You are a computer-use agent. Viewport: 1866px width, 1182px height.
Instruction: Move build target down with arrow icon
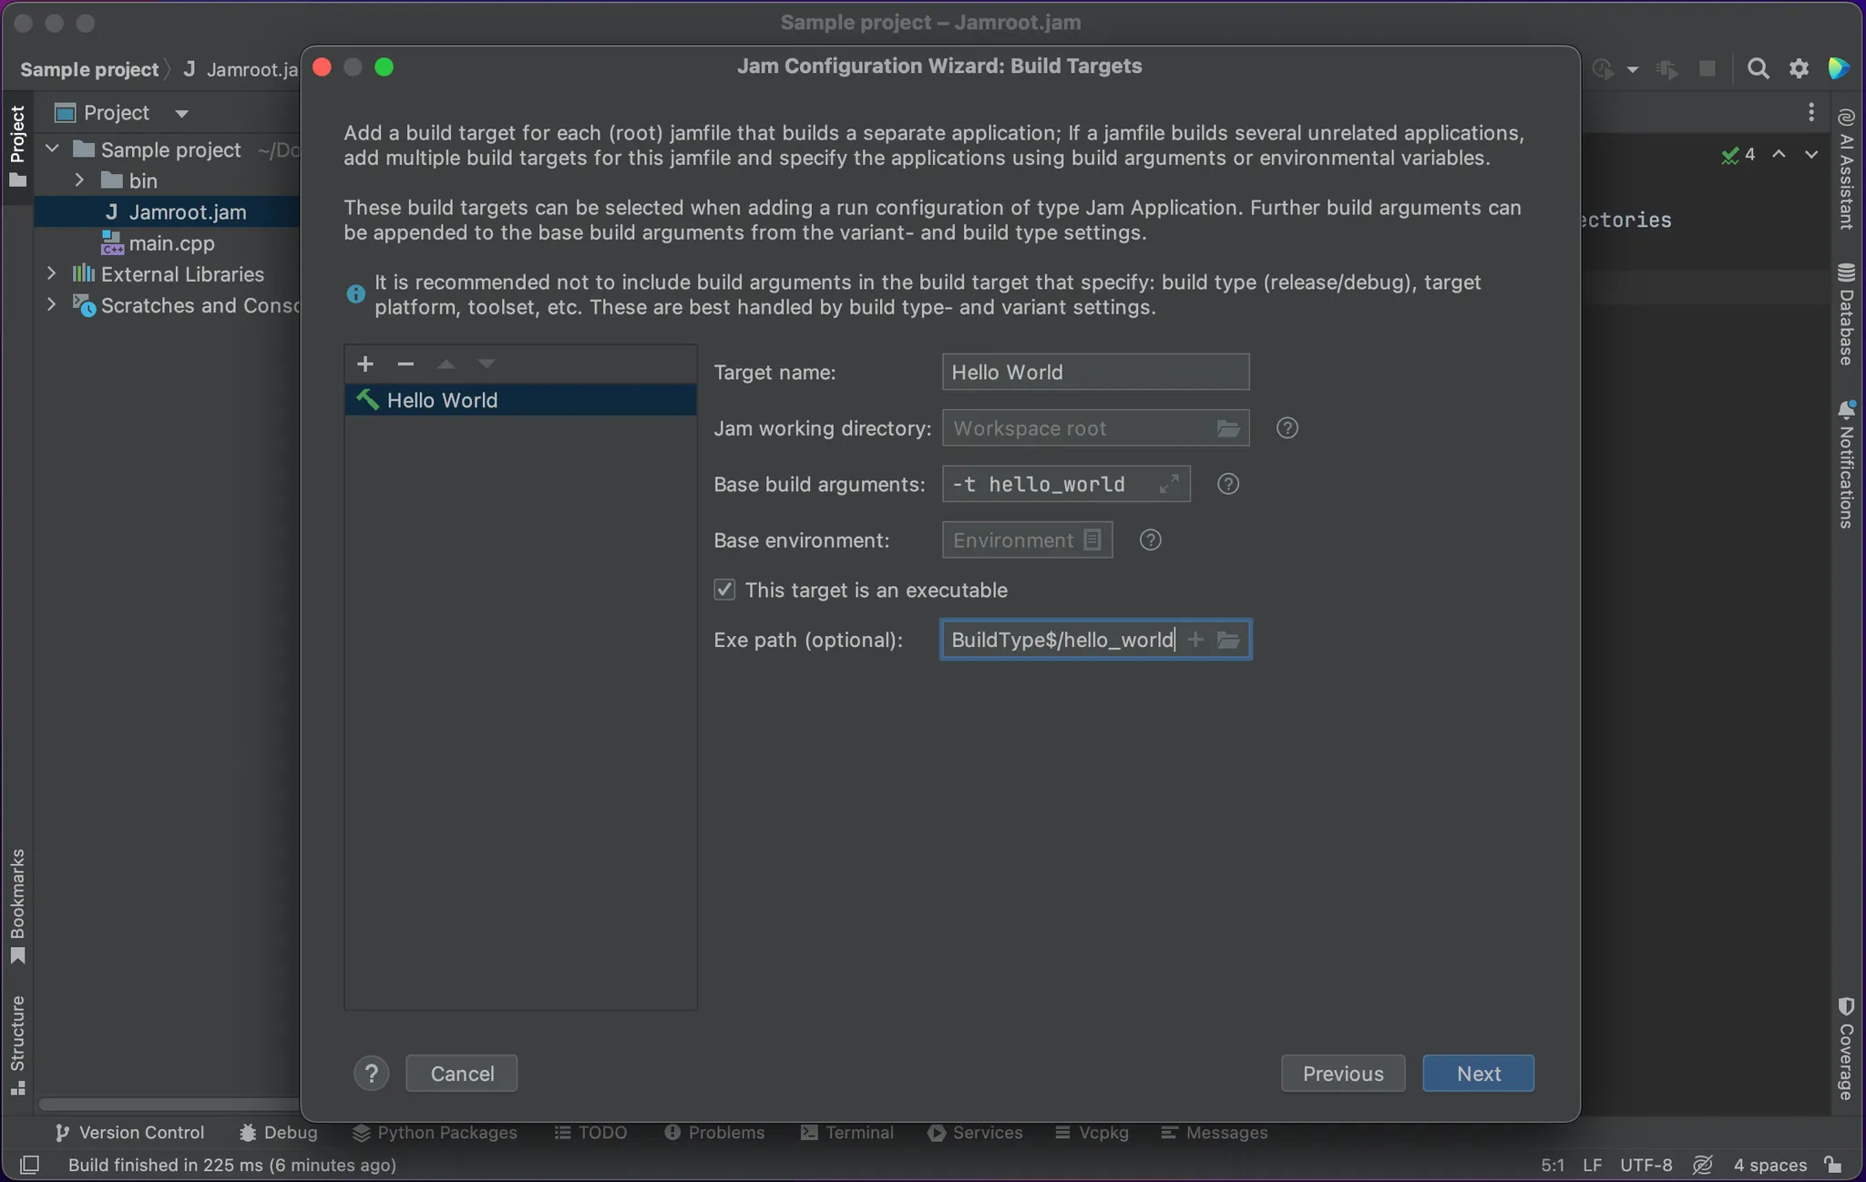(x=487, y=364)
